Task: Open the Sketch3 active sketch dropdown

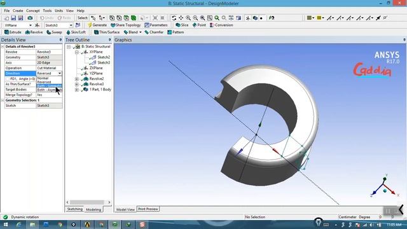Action: point(71,25)
